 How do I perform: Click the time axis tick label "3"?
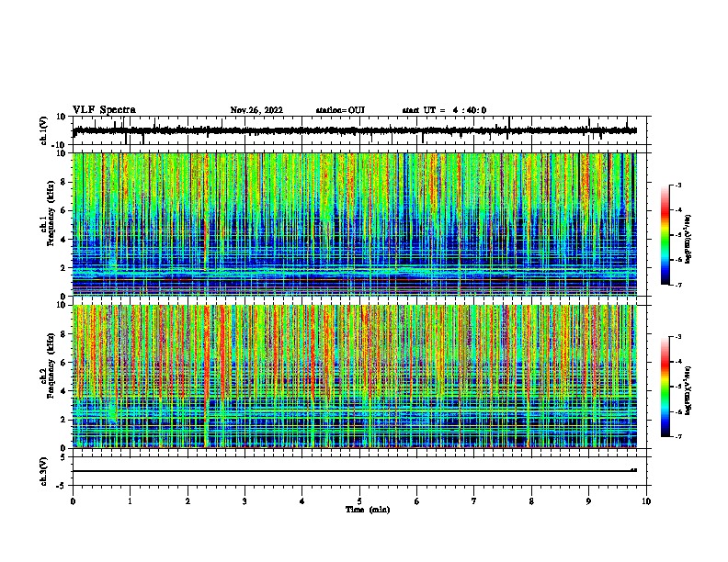(x=245, y=501)
